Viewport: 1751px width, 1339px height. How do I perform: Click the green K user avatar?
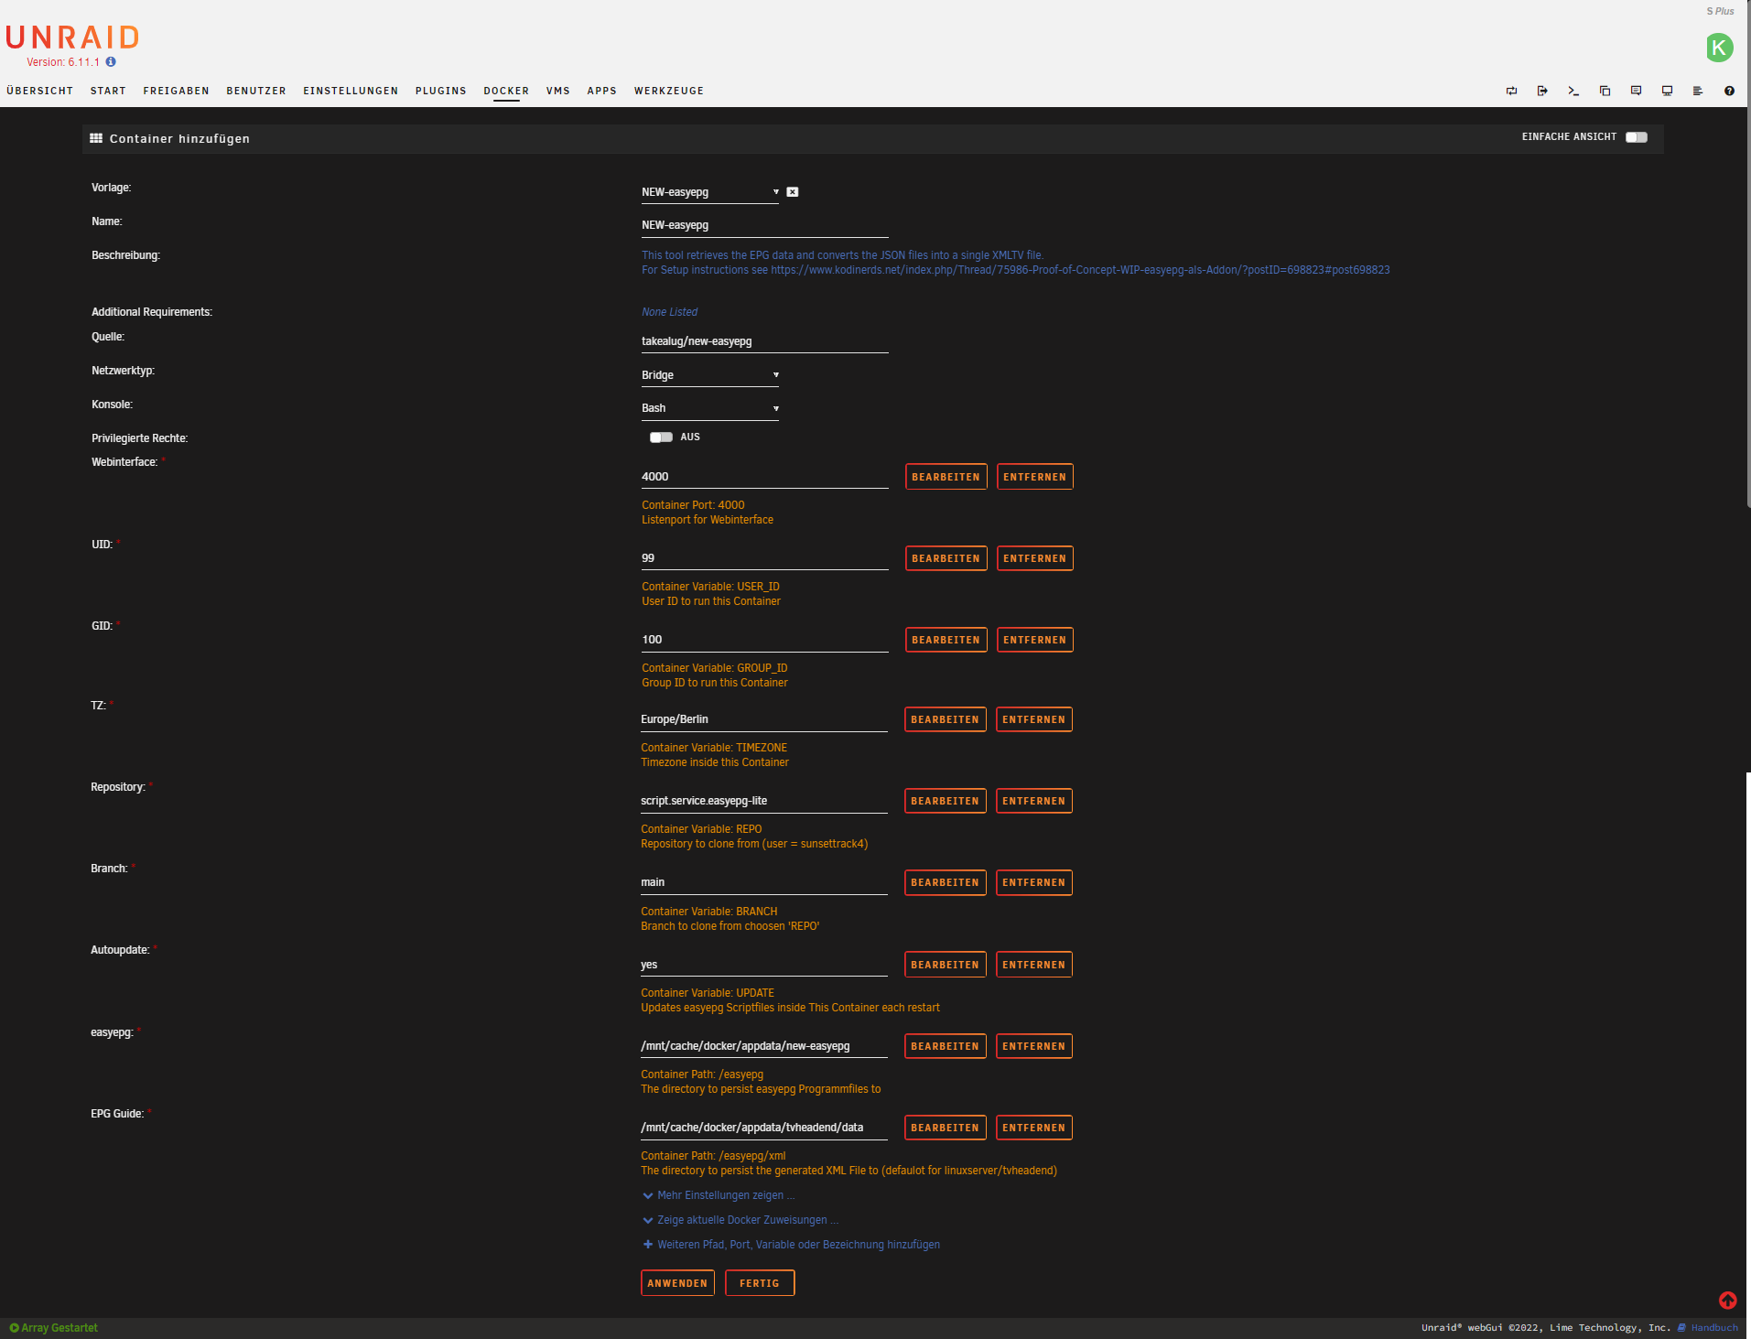1719,48
